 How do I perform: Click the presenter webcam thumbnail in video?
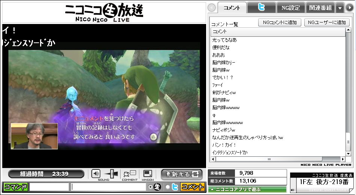point(34,136)
